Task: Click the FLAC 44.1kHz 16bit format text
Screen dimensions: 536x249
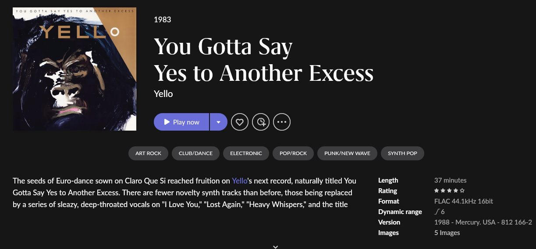Action: 463,201
